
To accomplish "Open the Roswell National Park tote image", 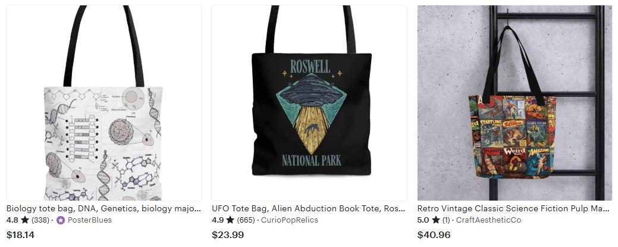I will [x=309, y=103].
